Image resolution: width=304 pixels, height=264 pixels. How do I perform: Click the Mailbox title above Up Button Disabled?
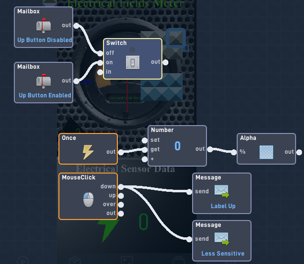pos(29,11)
